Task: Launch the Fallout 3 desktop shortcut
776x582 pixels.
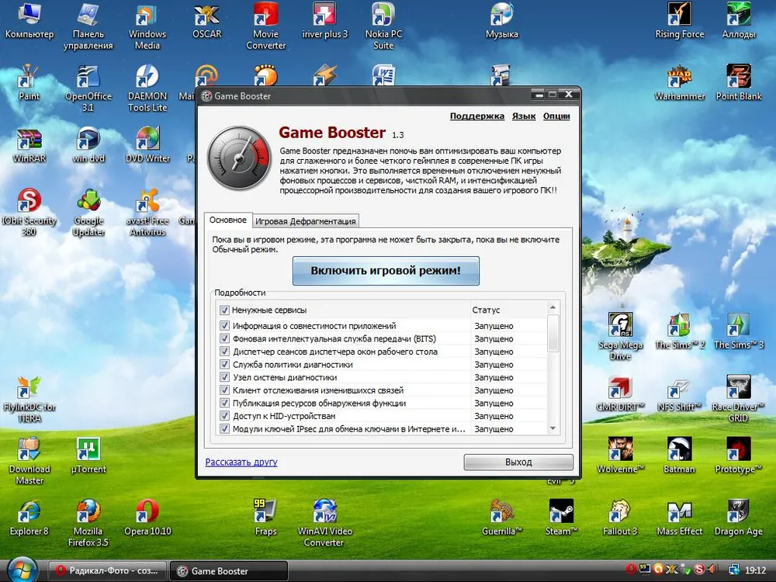Action: coord(620,512)
